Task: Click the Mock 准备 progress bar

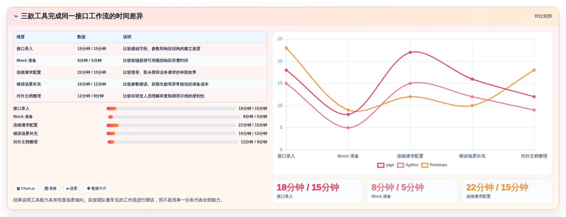Action: tap(174, 117)
